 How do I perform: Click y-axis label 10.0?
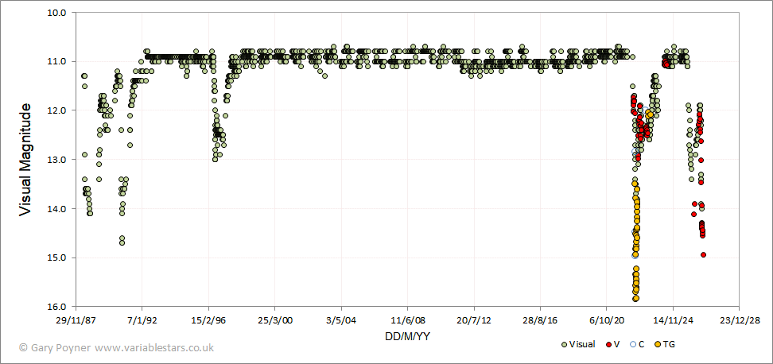pyautogui.click(x=56, y=12)
